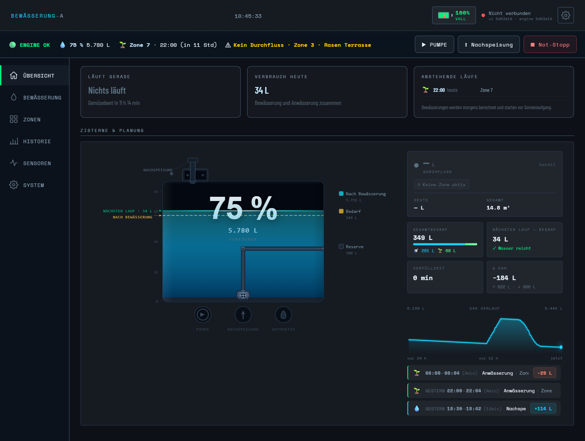Click Gesamt 14.8 m³ value
This screenshot has height=441, width=585.
point(498,208)
